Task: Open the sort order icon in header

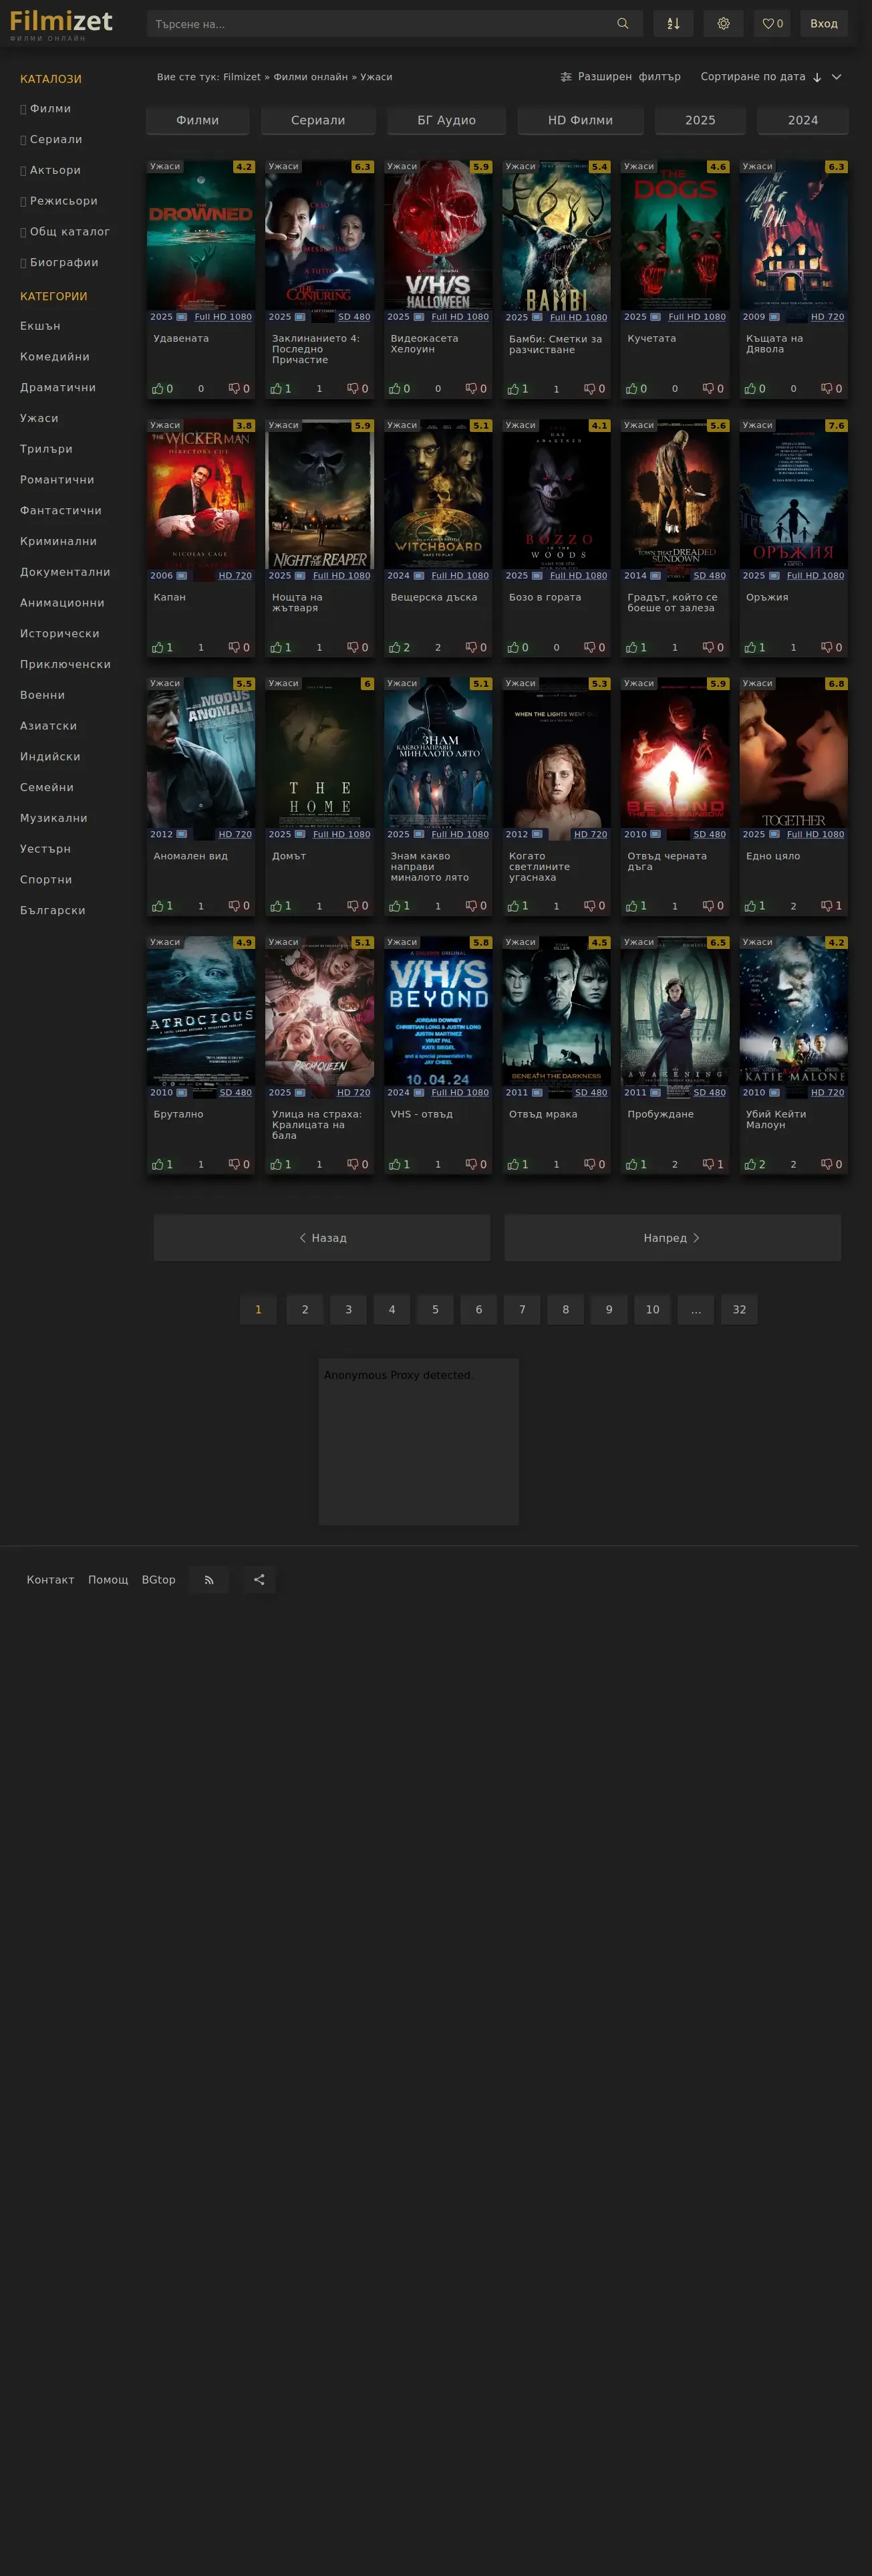Action: (674, 24)
